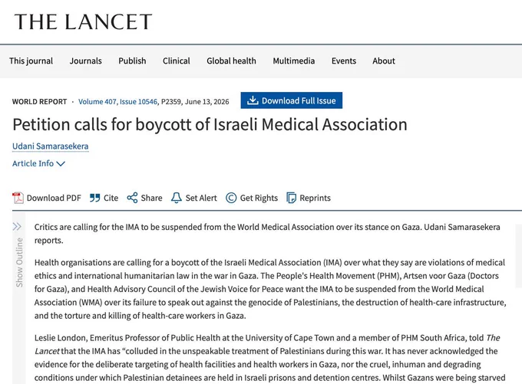Open author link Udani Samarasekera
522x384 pixels.
[x=50, y=146]
